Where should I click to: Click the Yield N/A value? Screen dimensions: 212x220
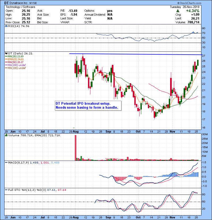(110, 18)
